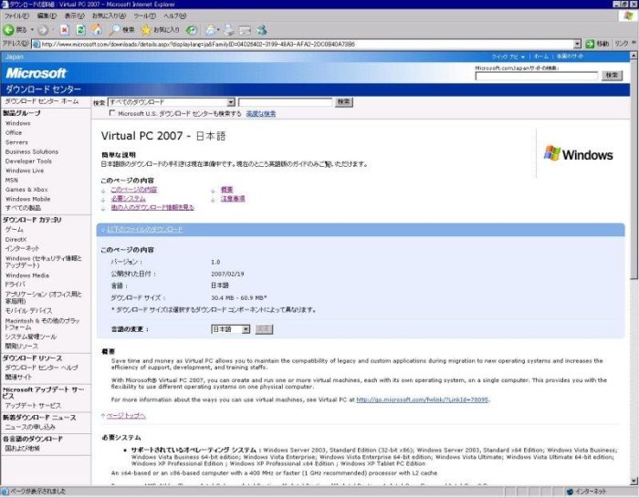Viewport: 639px width, 498px height.
Task: Click the ページトップへ link
Action: coord(126,415)
